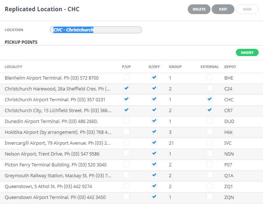Uncheck D/OFF for Blenheim Airport Terminal

click(154, 77)
